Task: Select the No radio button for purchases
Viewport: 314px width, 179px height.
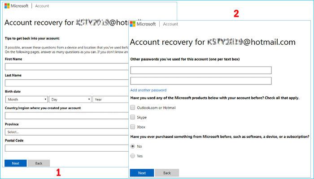Action: [133, 146]
